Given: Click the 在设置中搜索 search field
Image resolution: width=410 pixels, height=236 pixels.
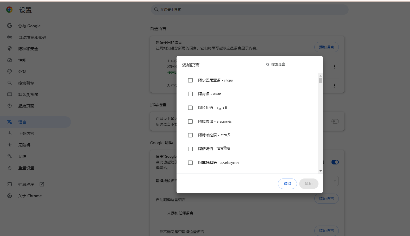Looking at the screenshot, I should pos(250,9).
